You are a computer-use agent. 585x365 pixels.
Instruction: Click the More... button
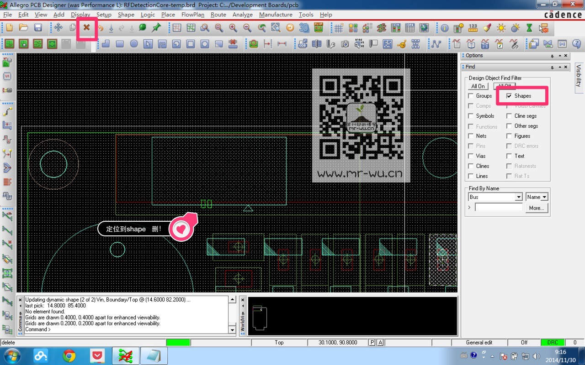(537, 208)
